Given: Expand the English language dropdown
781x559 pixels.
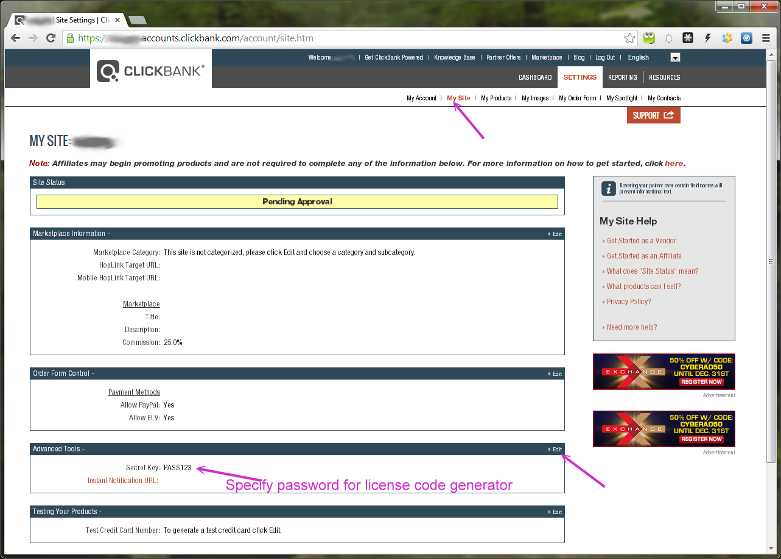Looking at the screenshot, I should point(674,58).
